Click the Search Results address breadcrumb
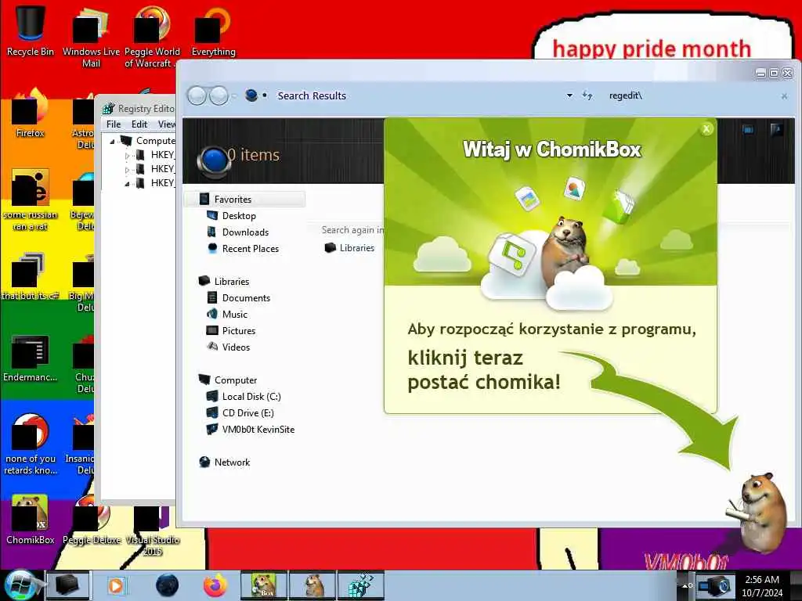The width and height of the screenshot is (802, 601). [312, 95]
